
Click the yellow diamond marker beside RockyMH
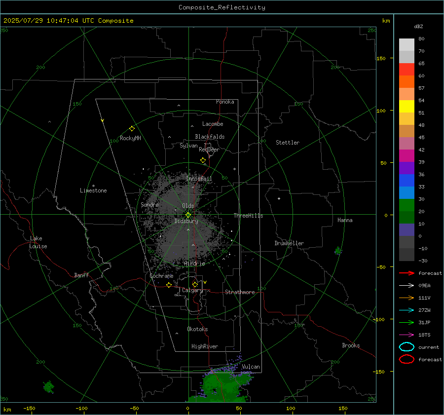(132, 129)
